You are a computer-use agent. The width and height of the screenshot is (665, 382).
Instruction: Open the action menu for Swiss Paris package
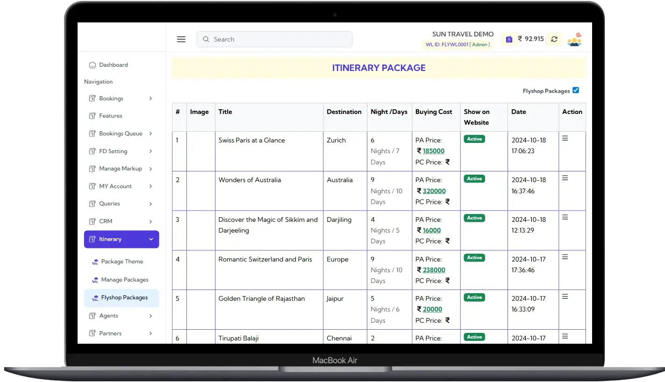(565, 138)
